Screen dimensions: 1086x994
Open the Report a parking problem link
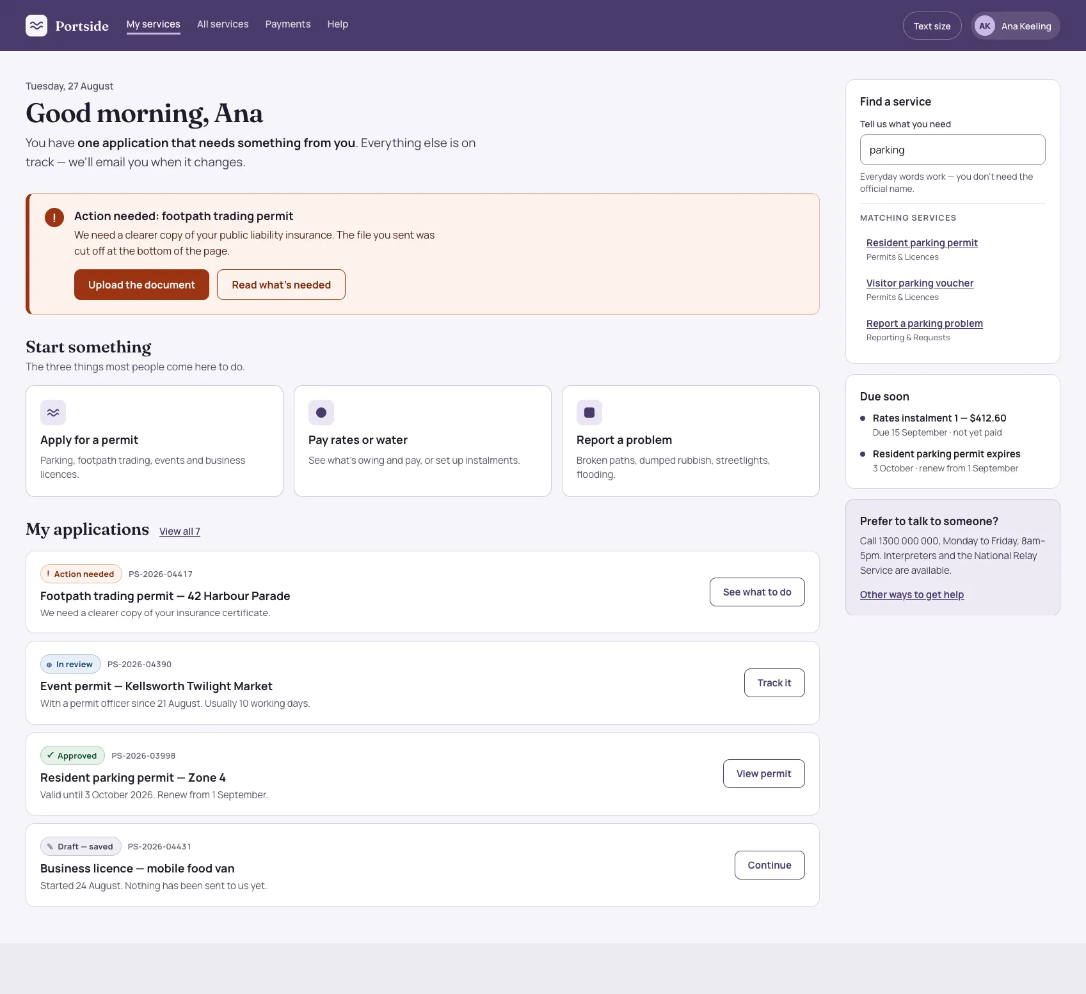pos(925,324)
